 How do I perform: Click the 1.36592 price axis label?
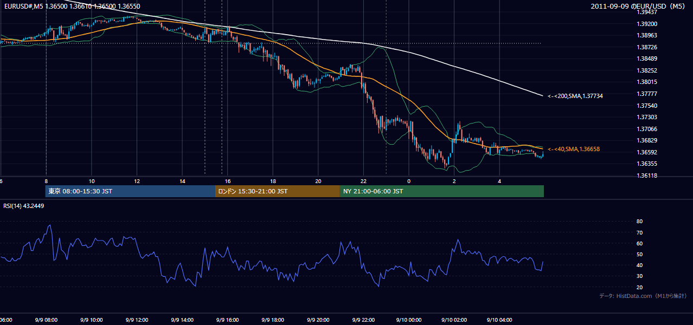(647, 152)
